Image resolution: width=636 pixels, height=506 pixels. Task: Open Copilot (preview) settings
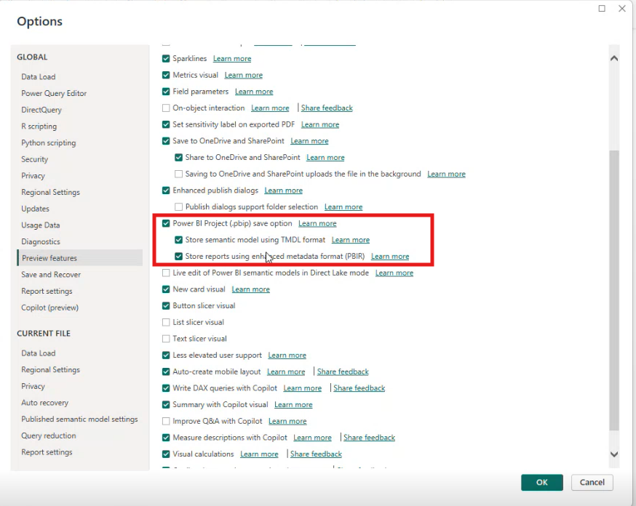(50, 308)
